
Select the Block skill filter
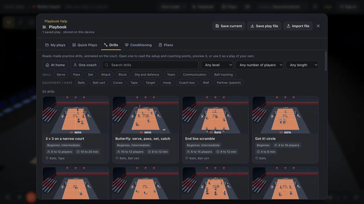pyautogui.click(x=123, y=75)
